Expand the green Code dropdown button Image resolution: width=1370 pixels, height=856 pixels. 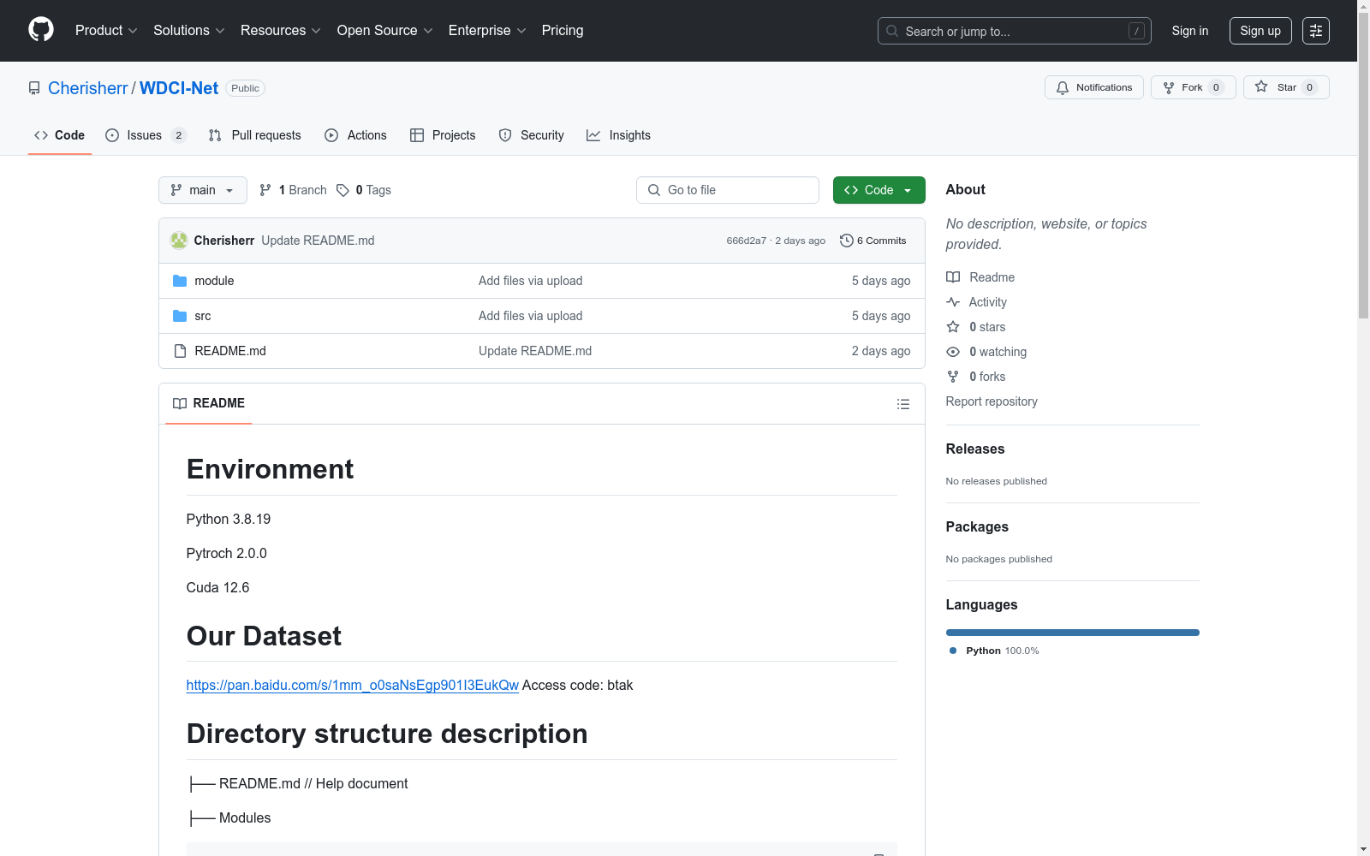click(x=879, y=190)
